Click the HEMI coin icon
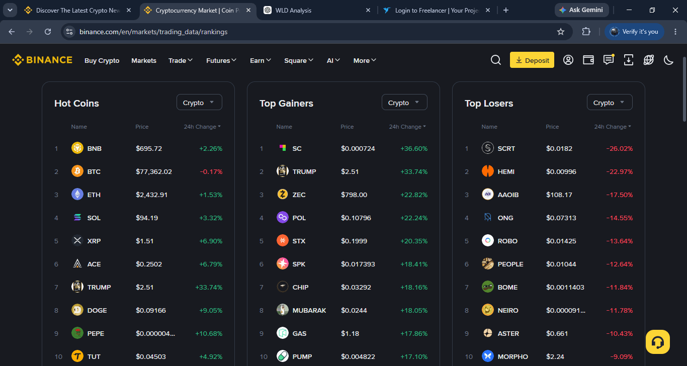Screen dimensions: 687x366 coord(488,171)
